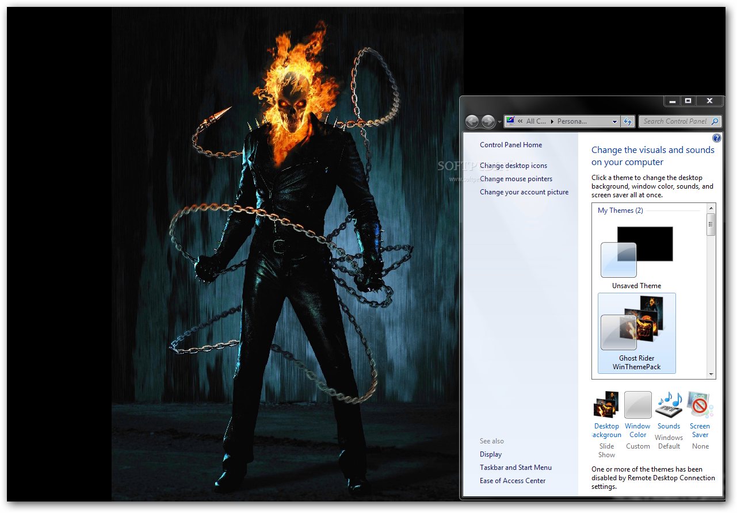Click the Window Color swatch icon
This screenshot has width=737, height=513.
637,405
